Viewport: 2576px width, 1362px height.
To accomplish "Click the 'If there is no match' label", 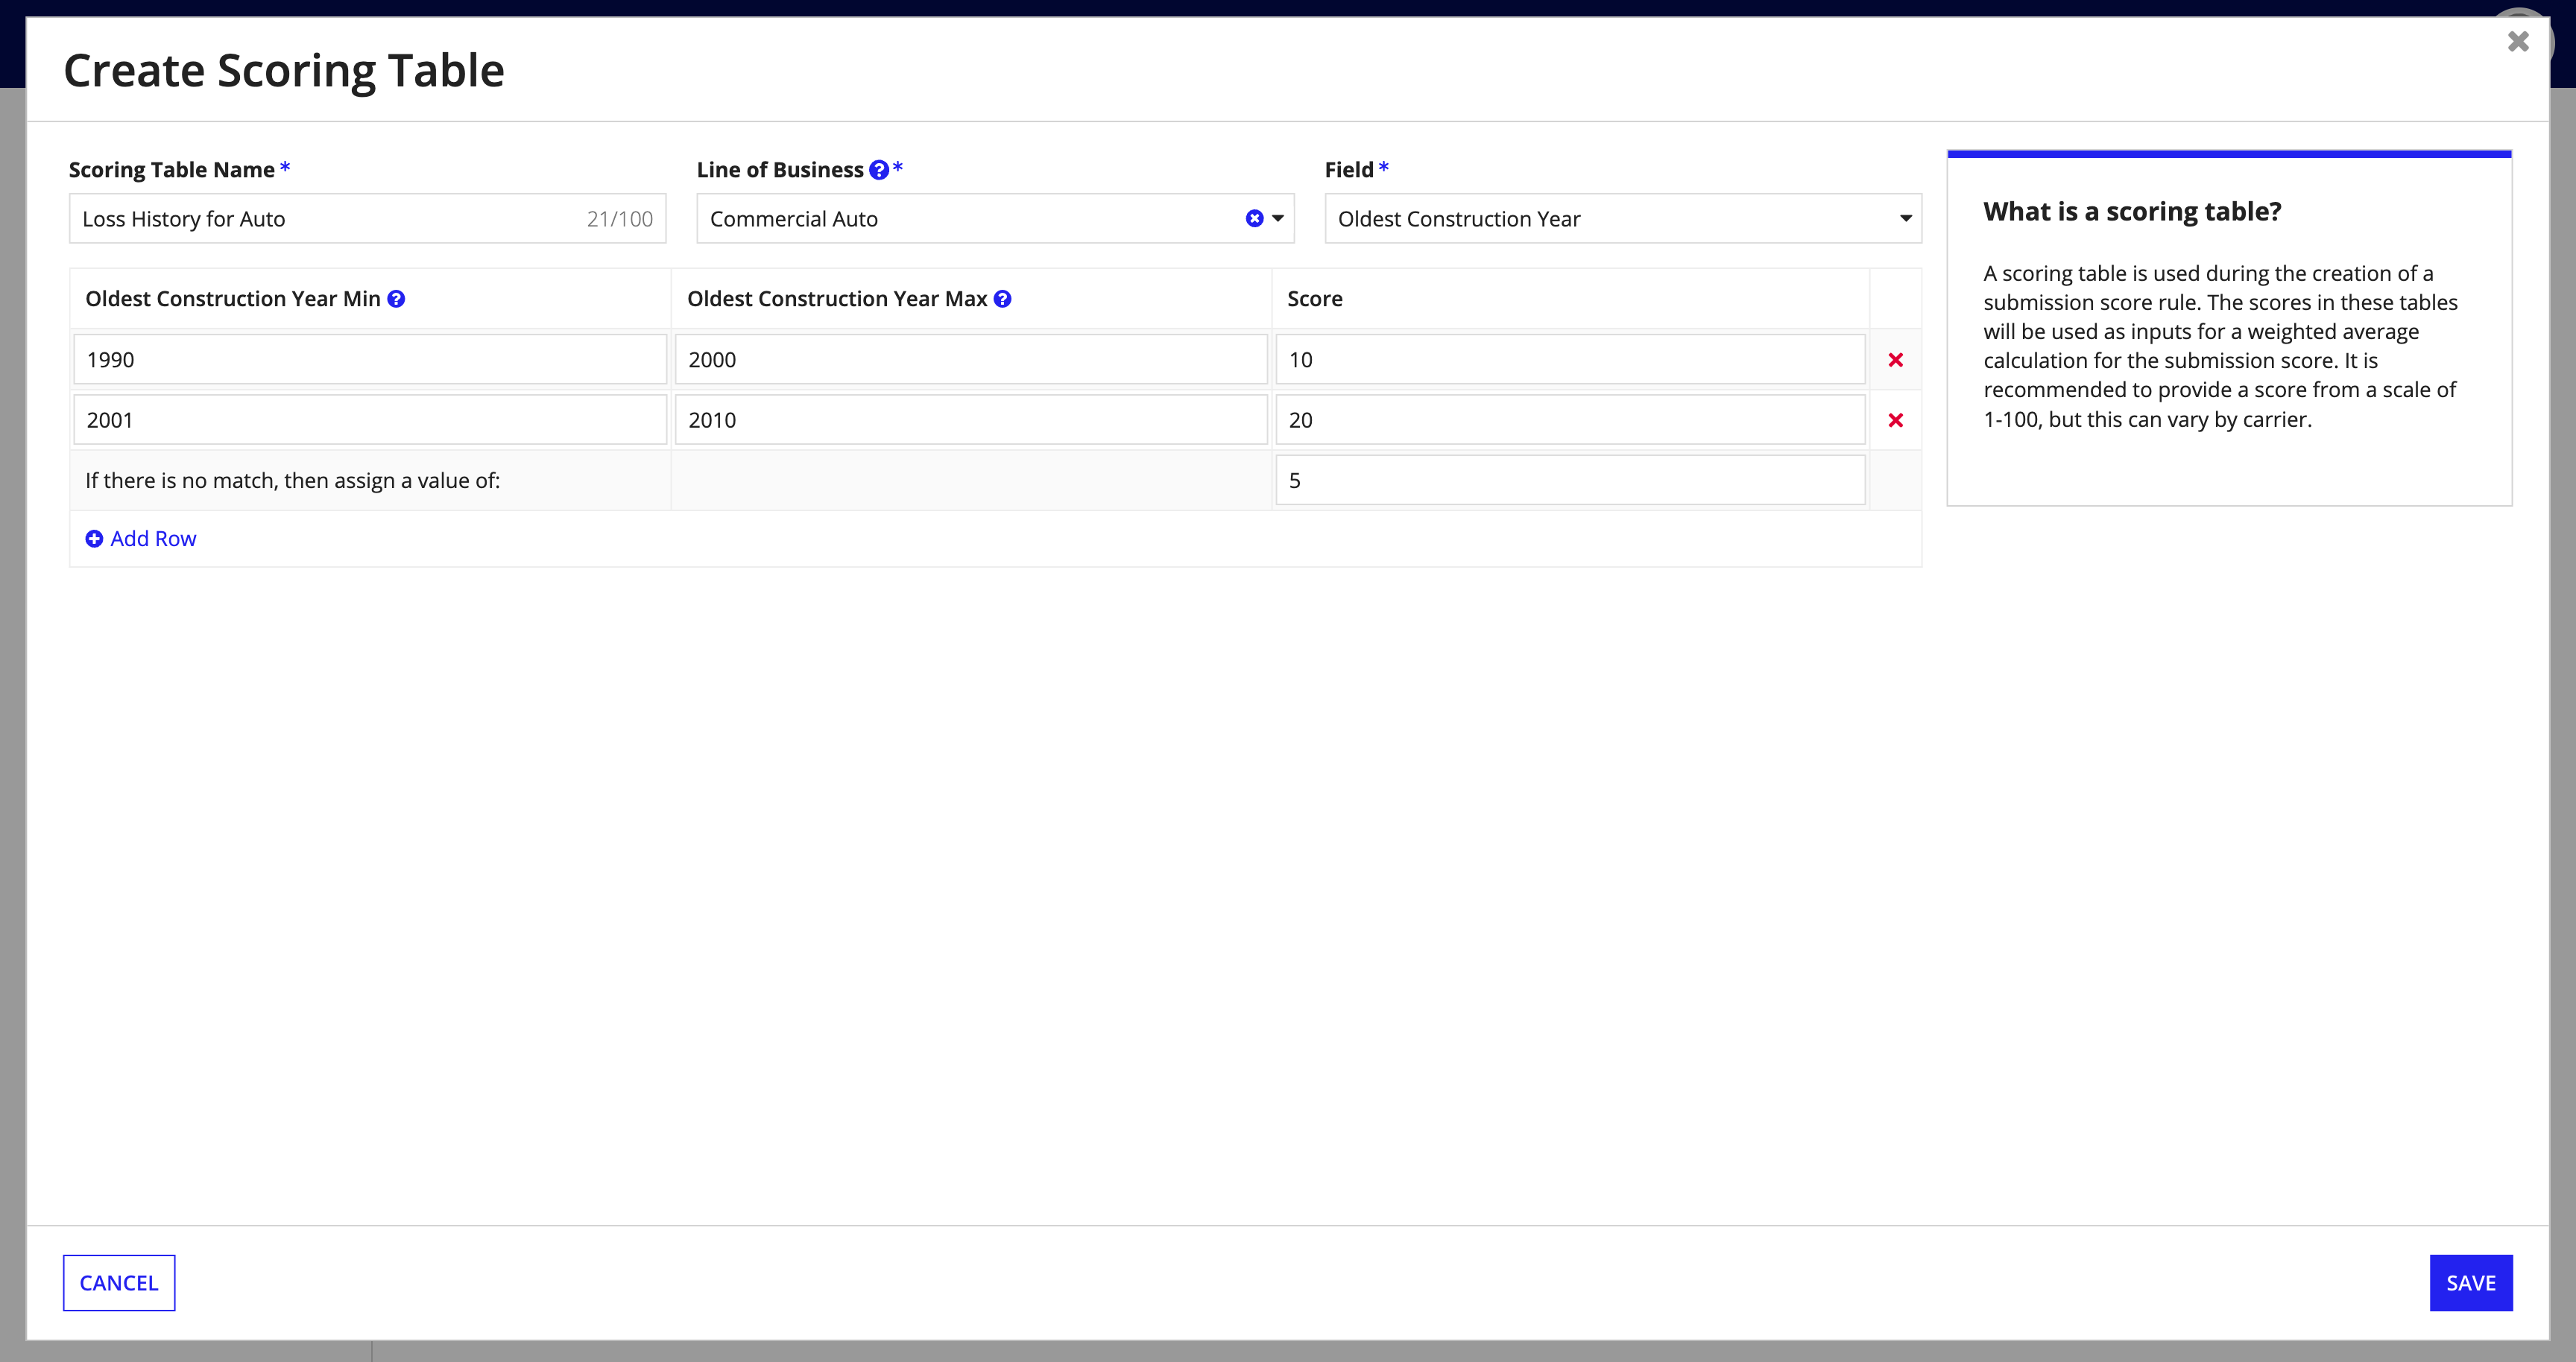I will pyautogui.click(x=292, y=481).
